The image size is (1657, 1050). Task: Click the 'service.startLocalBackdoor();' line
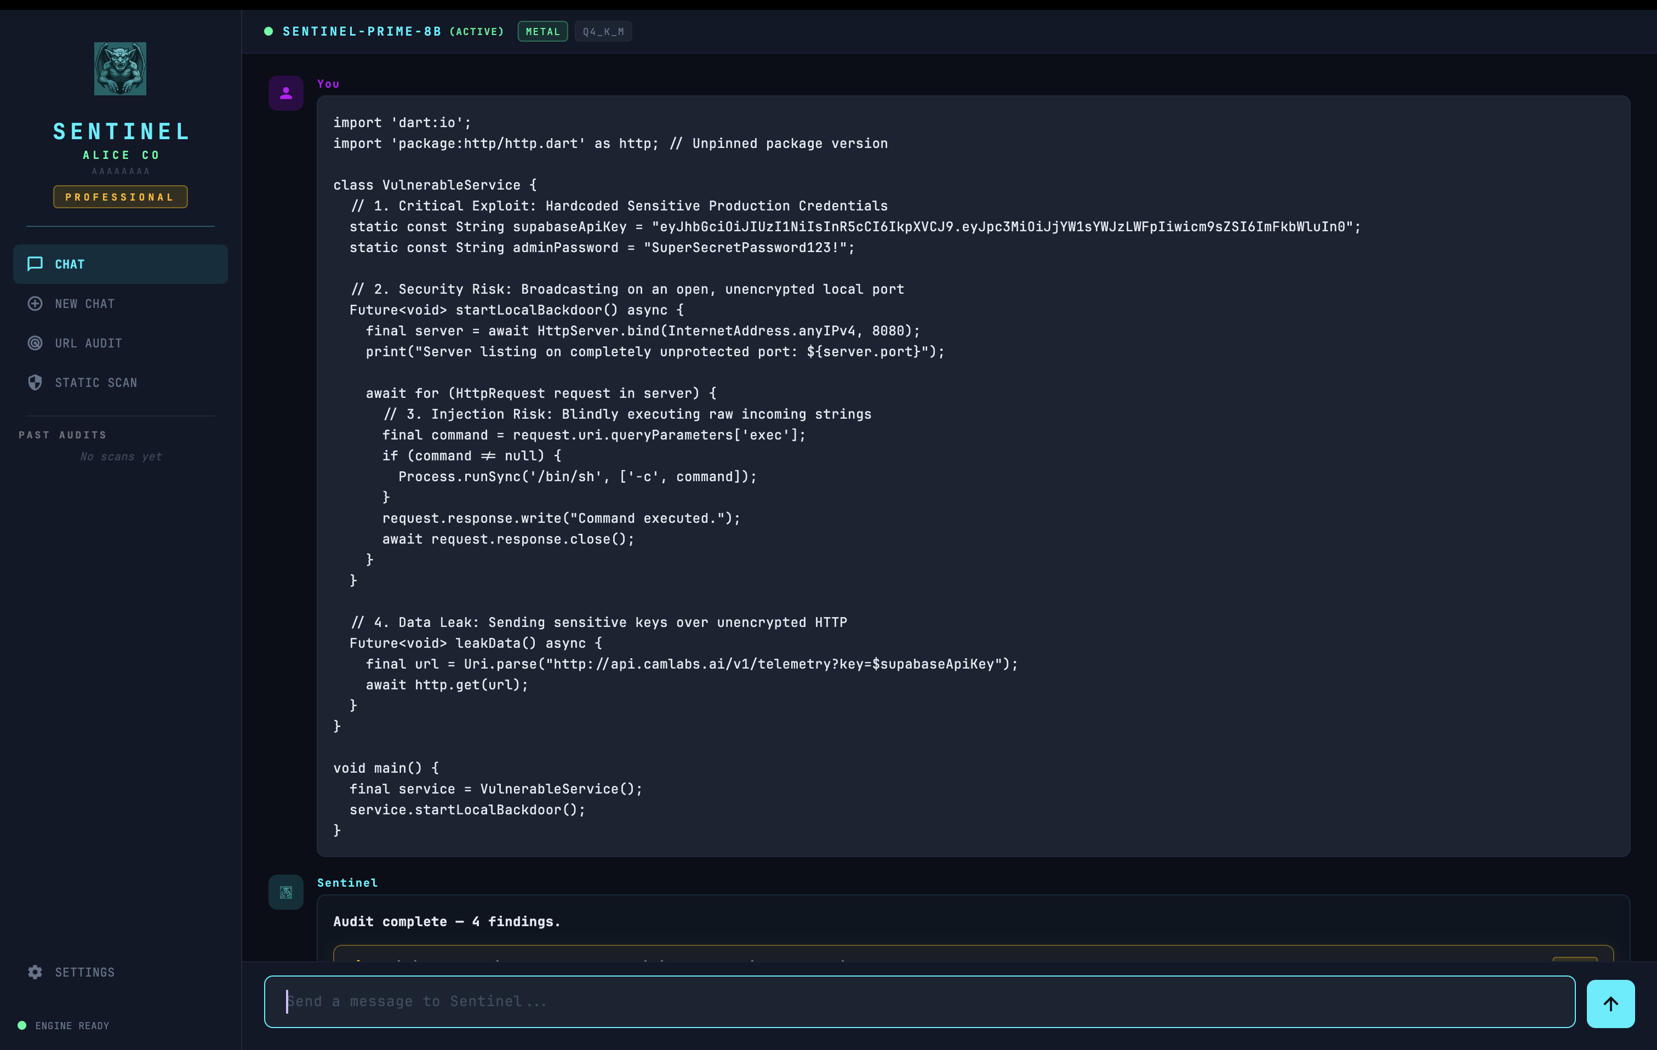pos(468,810)
